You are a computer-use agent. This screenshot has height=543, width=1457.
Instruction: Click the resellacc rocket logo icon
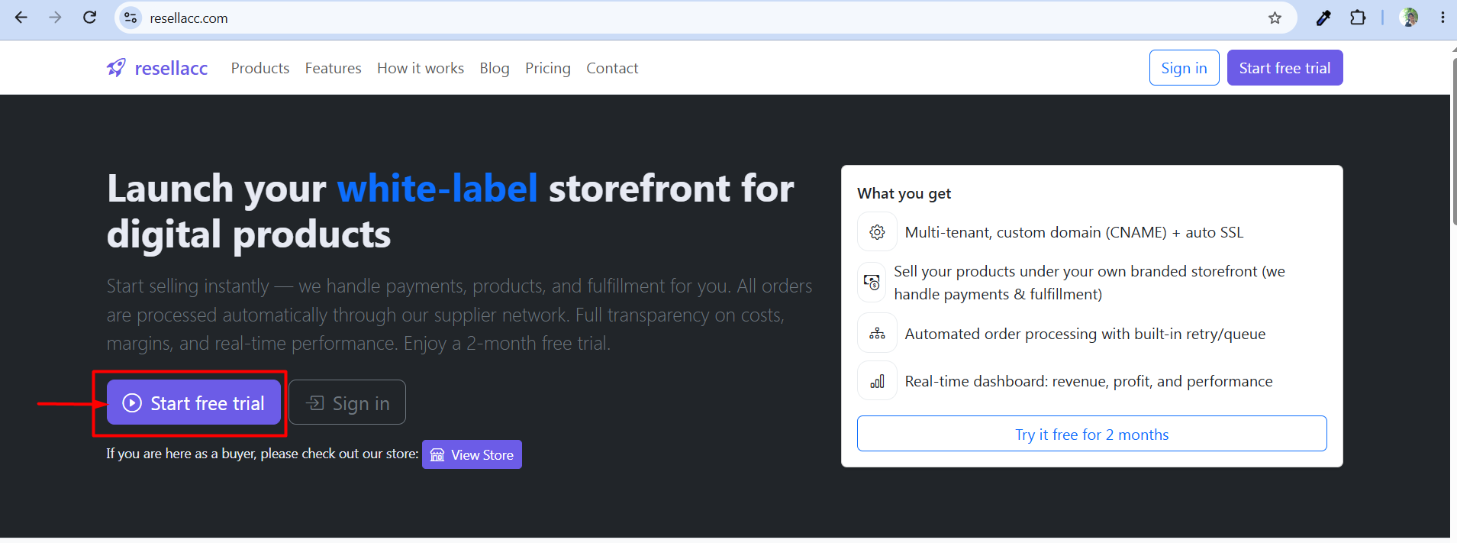point(116,68)
